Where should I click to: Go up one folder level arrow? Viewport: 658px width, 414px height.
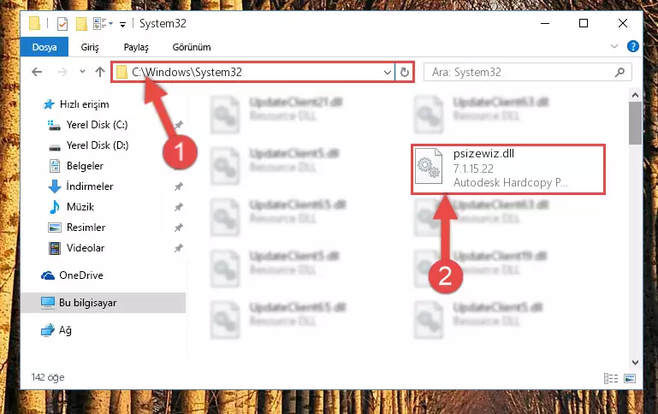[100, 72]
